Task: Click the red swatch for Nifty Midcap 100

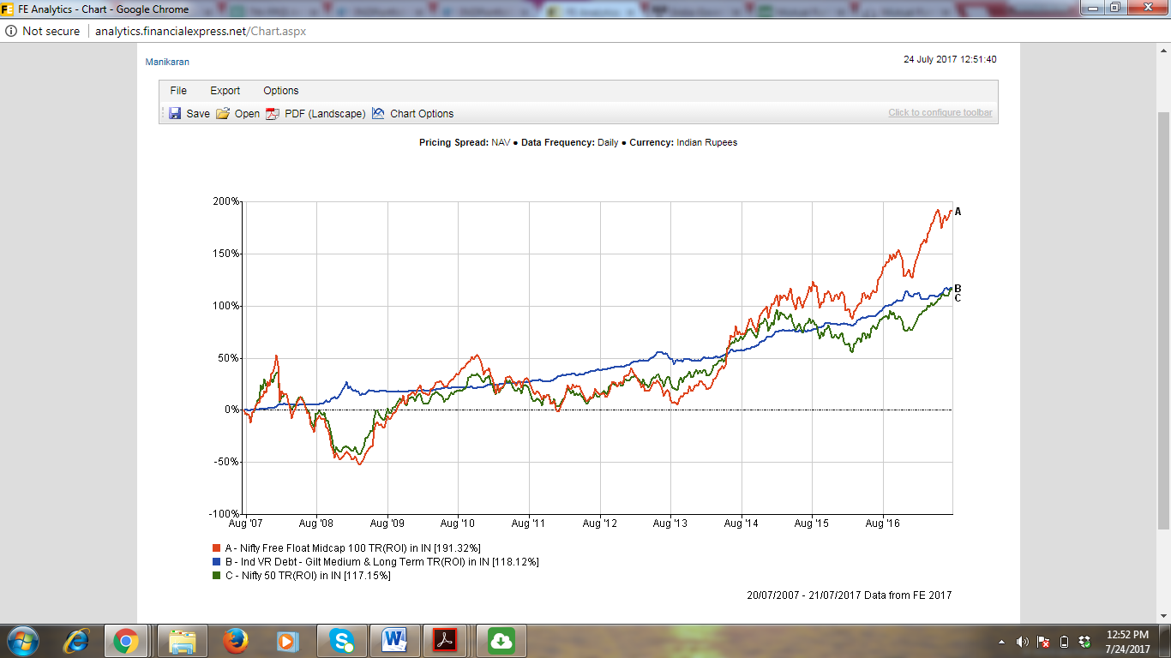Action: [217, 547]
